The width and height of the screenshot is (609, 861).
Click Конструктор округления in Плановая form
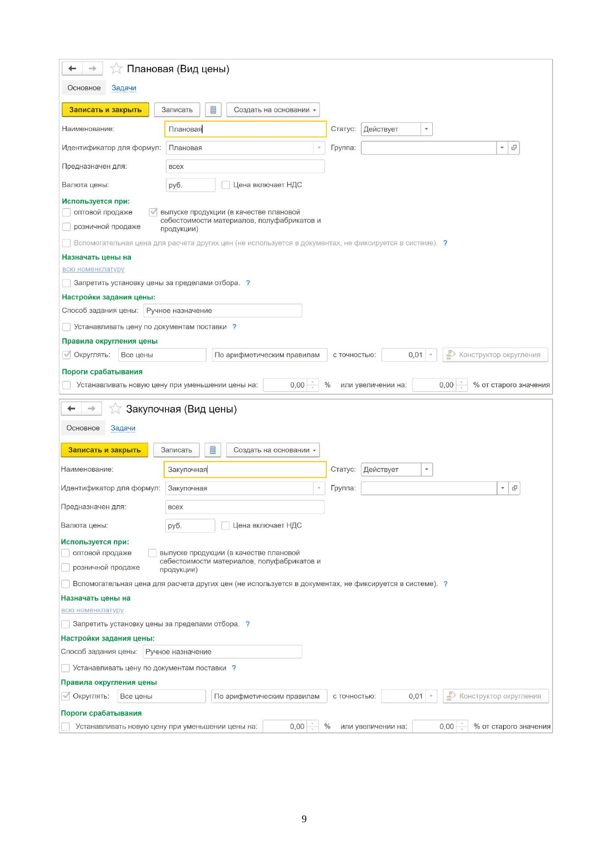[x=495, y=355]
